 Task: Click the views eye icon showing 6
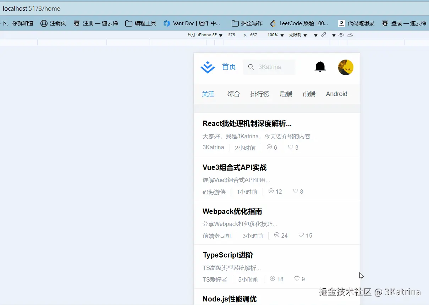[x=269, y=147]
